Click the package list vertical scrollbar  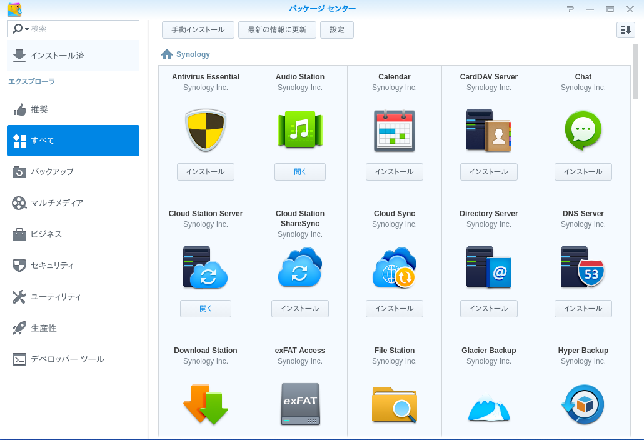coord(635,71)
